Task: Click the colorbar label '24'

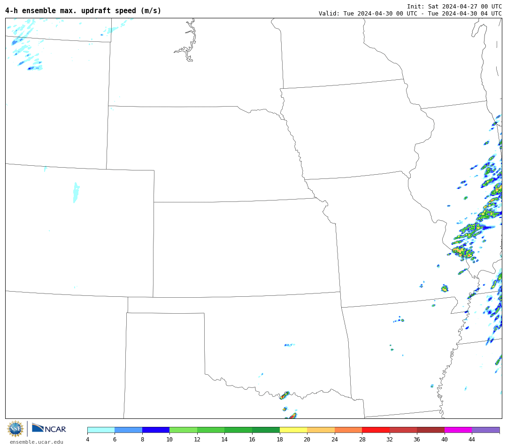Action: tap(335, 439)
